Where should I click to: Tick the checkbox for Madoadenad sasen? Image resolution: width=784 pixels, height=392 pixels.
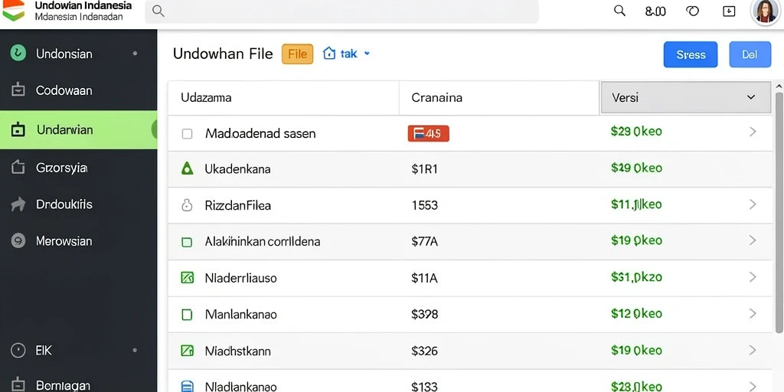point(187,133)
